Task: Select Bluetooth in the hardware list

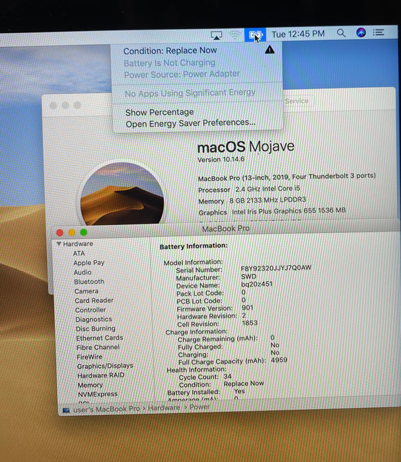Action: pyautogui.click(x=89, y=282)
